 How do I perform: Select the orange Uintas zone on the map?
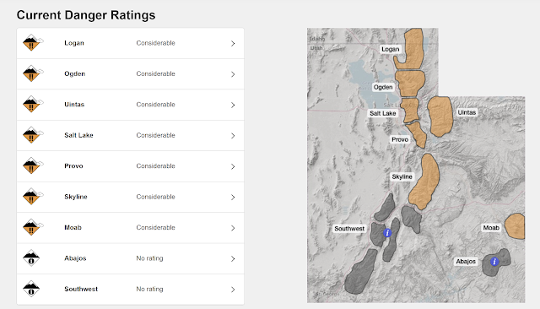pos(440,117)
